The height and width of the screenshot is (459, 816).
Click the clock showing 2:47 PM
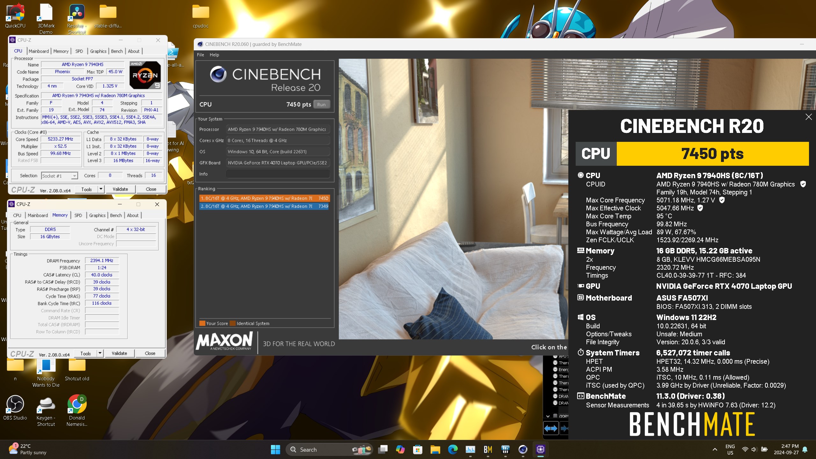pyautogui.click(x=786, y=449)
